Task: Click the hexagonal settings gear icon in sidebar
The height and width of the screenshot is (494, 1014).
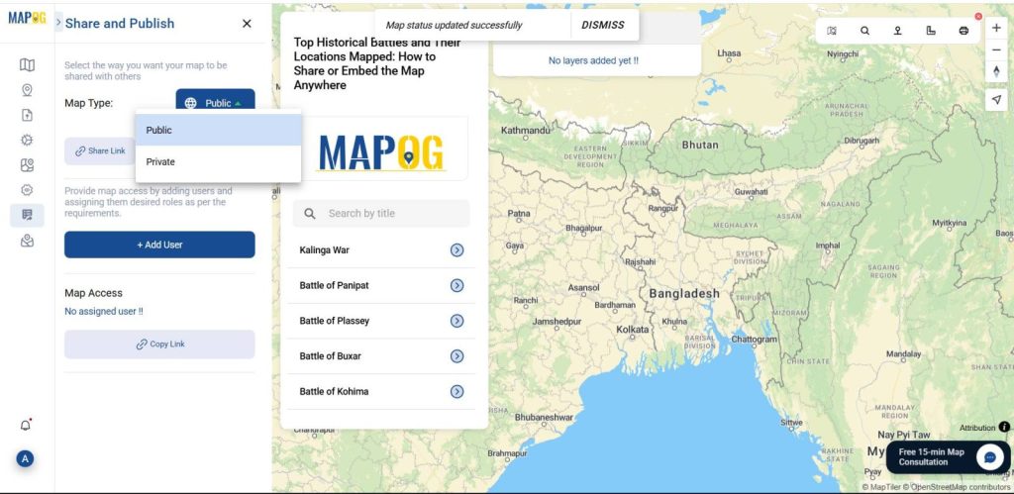Action: pyautogui.click(x=27, y=190)
